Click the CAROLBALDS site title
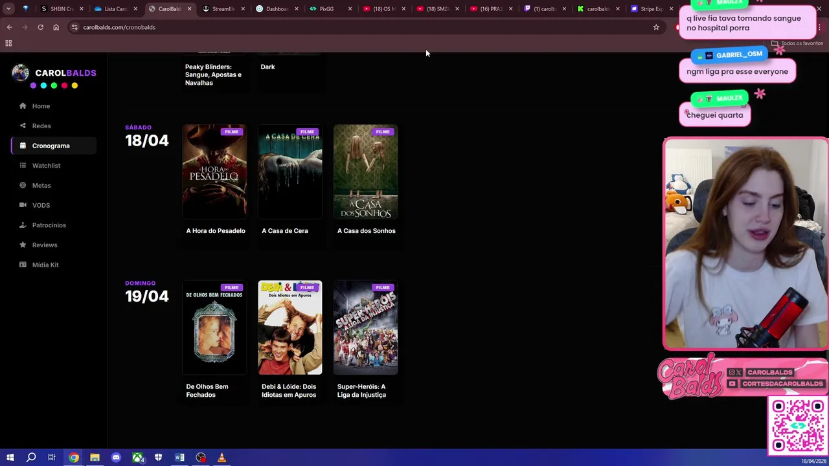The height and width of the screenshot is (466, 829). 65,73
